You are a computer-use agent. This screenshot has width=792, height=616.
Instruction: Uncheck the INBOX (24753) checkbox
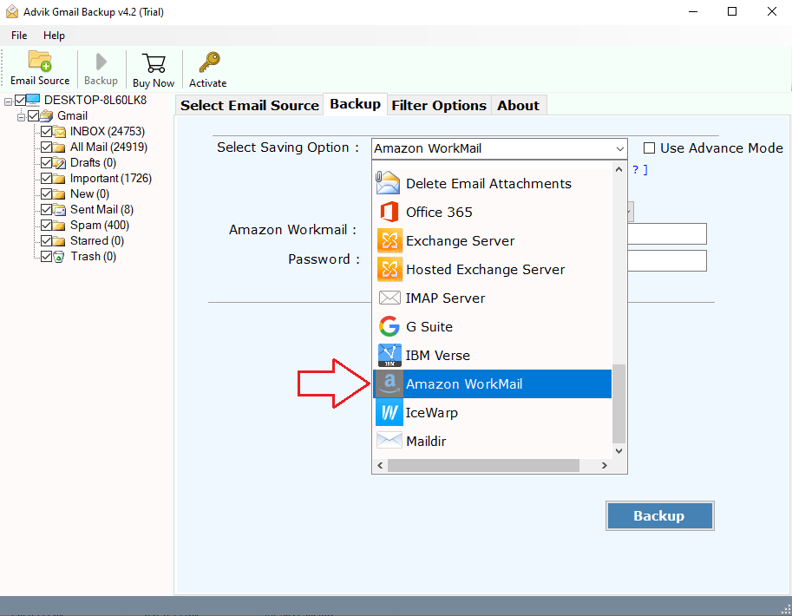[47, 131]
